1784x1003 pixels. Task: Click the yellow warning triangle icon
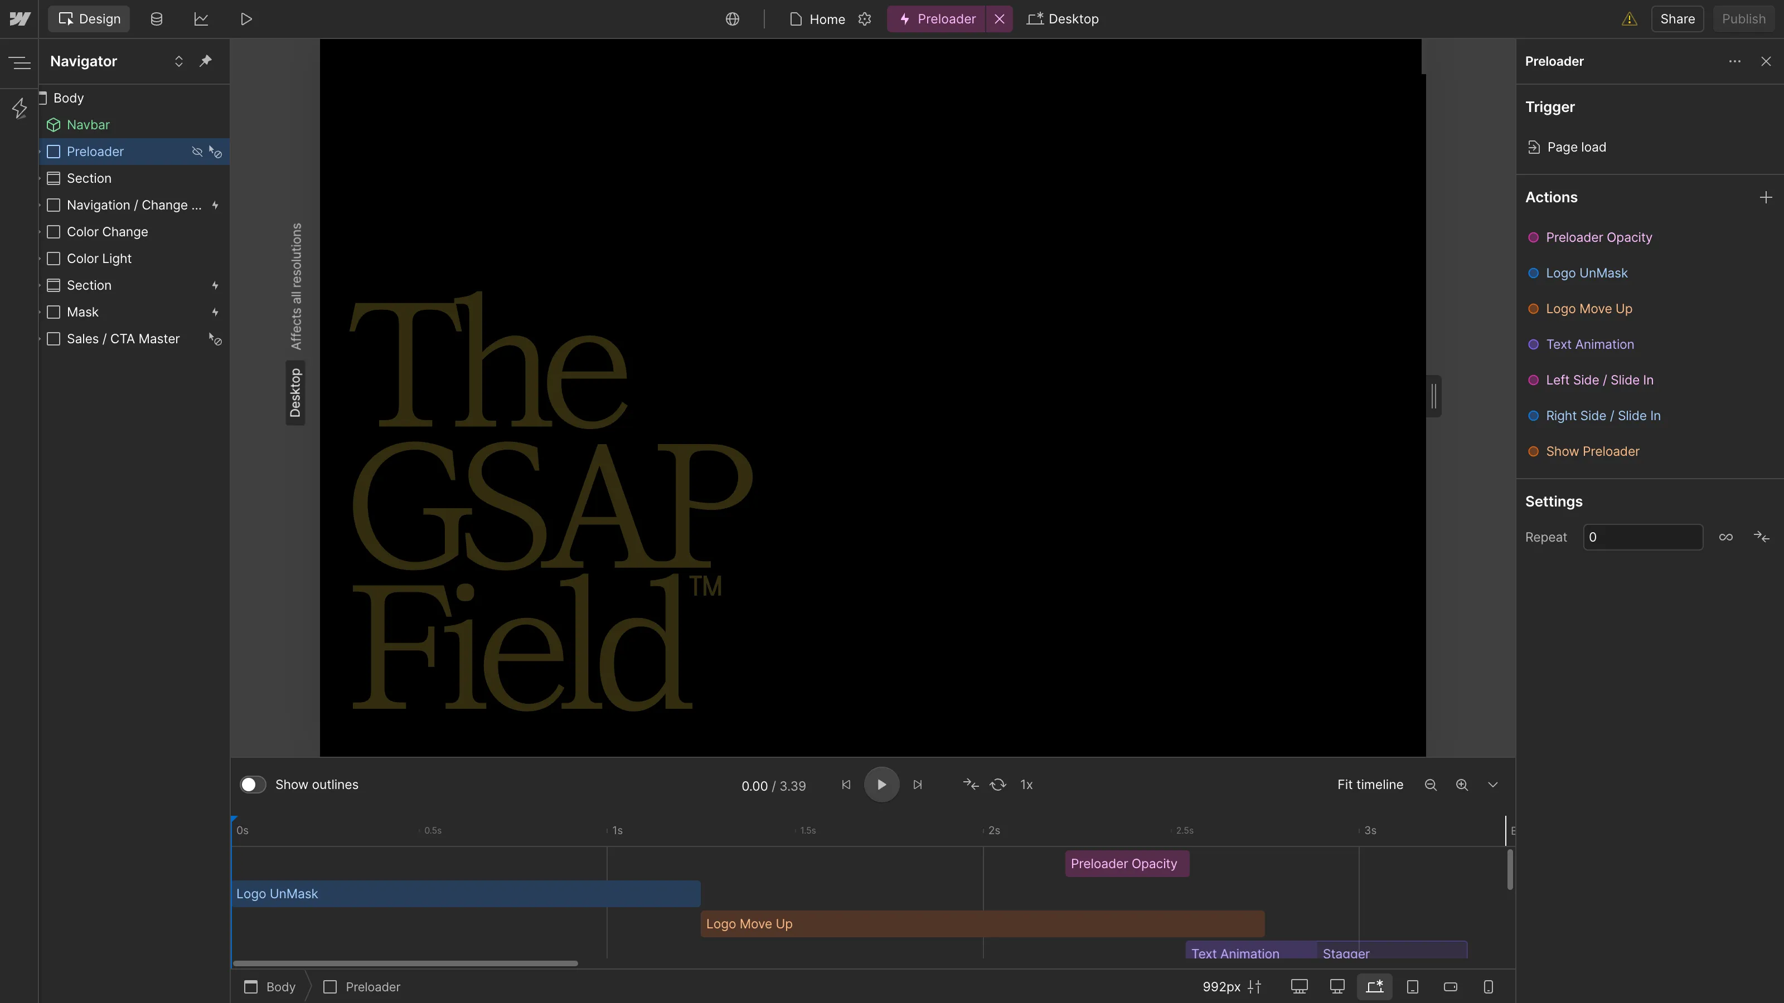click(x=1629, y=19)
